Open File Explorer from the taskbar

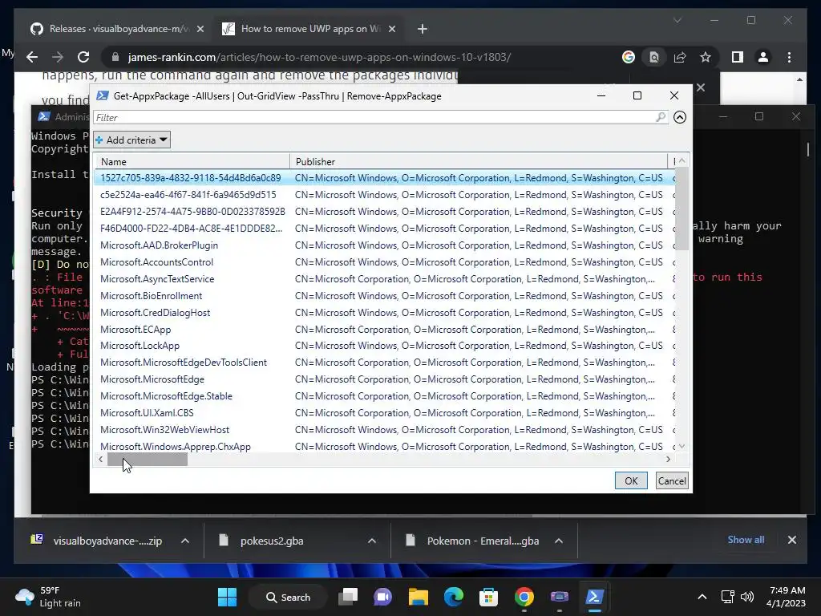pos(419,597)
